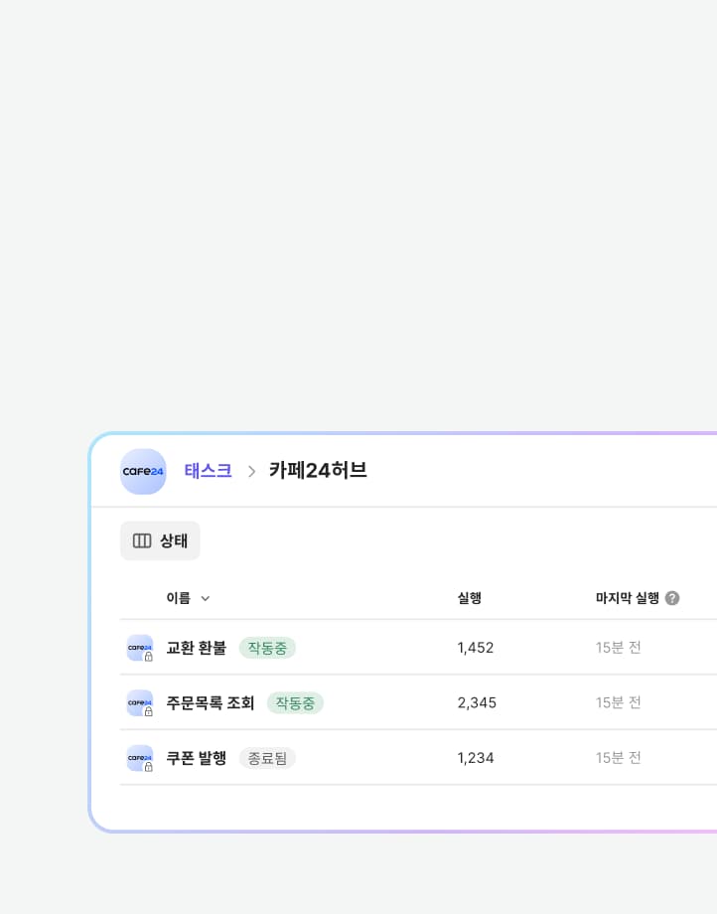This screenshot has height=914, width=717.
Task: Click the locked Cafe24 icon on 교환 환불 row
Action: pyautogui.click(x=139, y=647)
